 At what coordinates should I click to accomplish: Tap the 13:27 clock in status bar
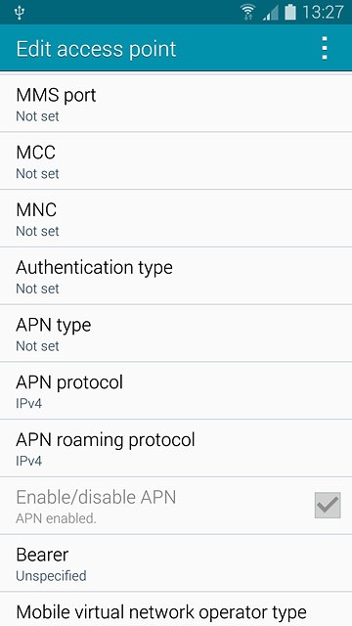323,13
